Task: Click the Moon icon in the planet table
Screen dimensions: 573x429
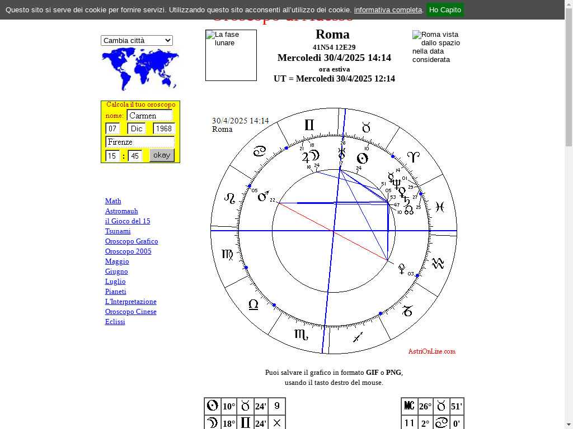Action: click(212, 423)
